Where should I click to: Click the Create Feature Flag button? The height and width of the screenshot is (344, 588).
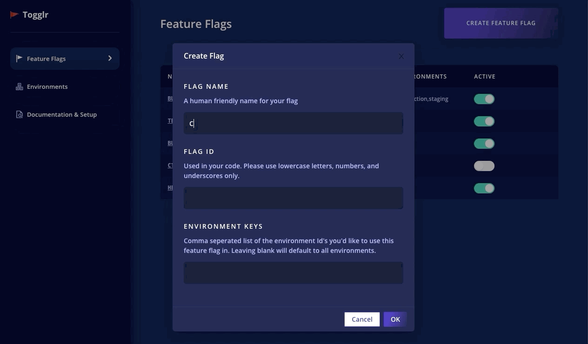(x=501, y=23)
